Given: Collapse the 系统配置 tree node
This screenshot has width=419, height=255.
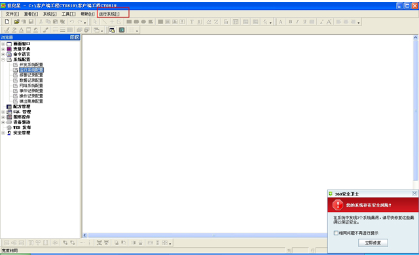Looking at the screenshot, I should pyautogui.click(x=3, y=59).
